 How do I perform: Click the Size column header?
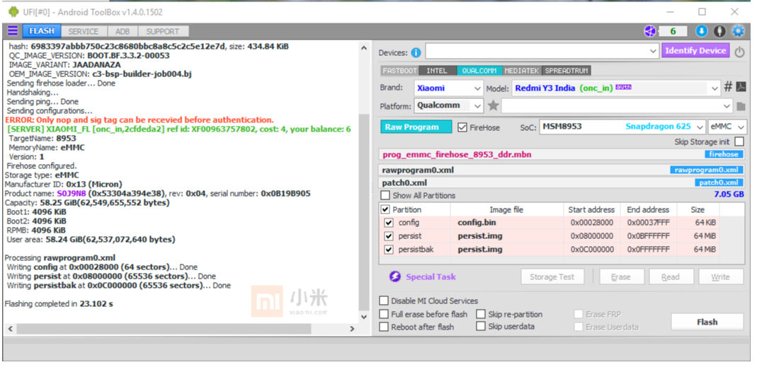[x=698, y=210]
